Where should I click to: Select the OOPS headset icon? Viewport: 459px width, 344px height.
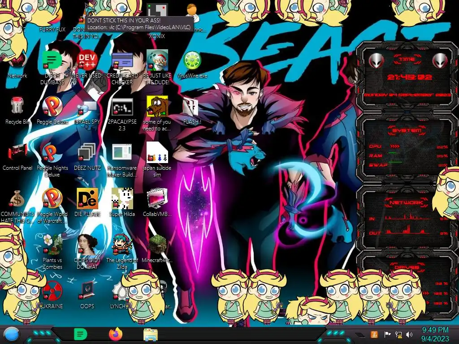(87, 295)
